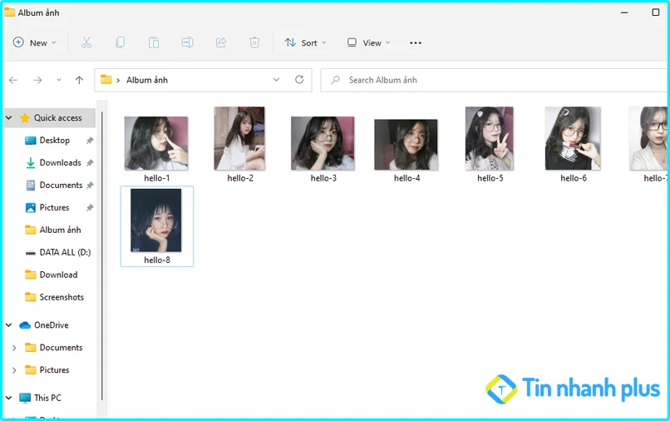Open Downloads in Quick access
Image resolution: width=670 pixels, height=421 pixels.
pos(60,162)
